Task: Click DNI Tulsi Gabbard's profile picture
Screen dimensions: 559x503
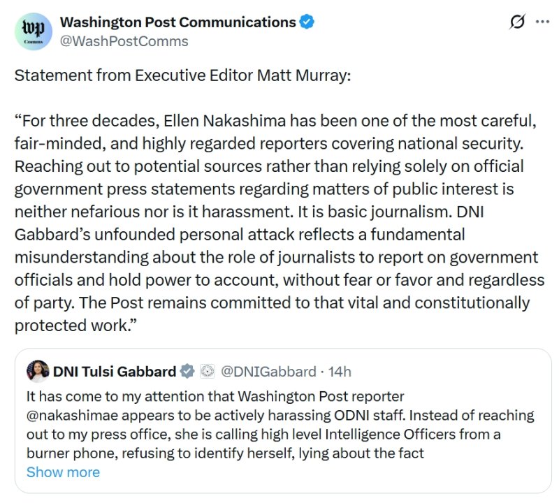Action: [38, 371]
